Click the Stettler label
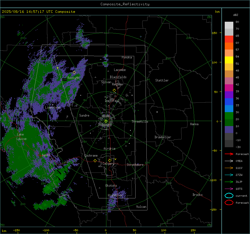 pyautogui.click(x=162, y=80)
